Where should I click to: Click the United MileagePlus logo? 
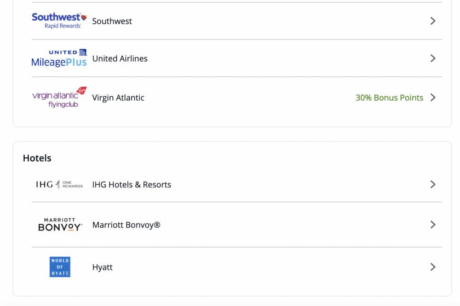click(x=59, y=58)
